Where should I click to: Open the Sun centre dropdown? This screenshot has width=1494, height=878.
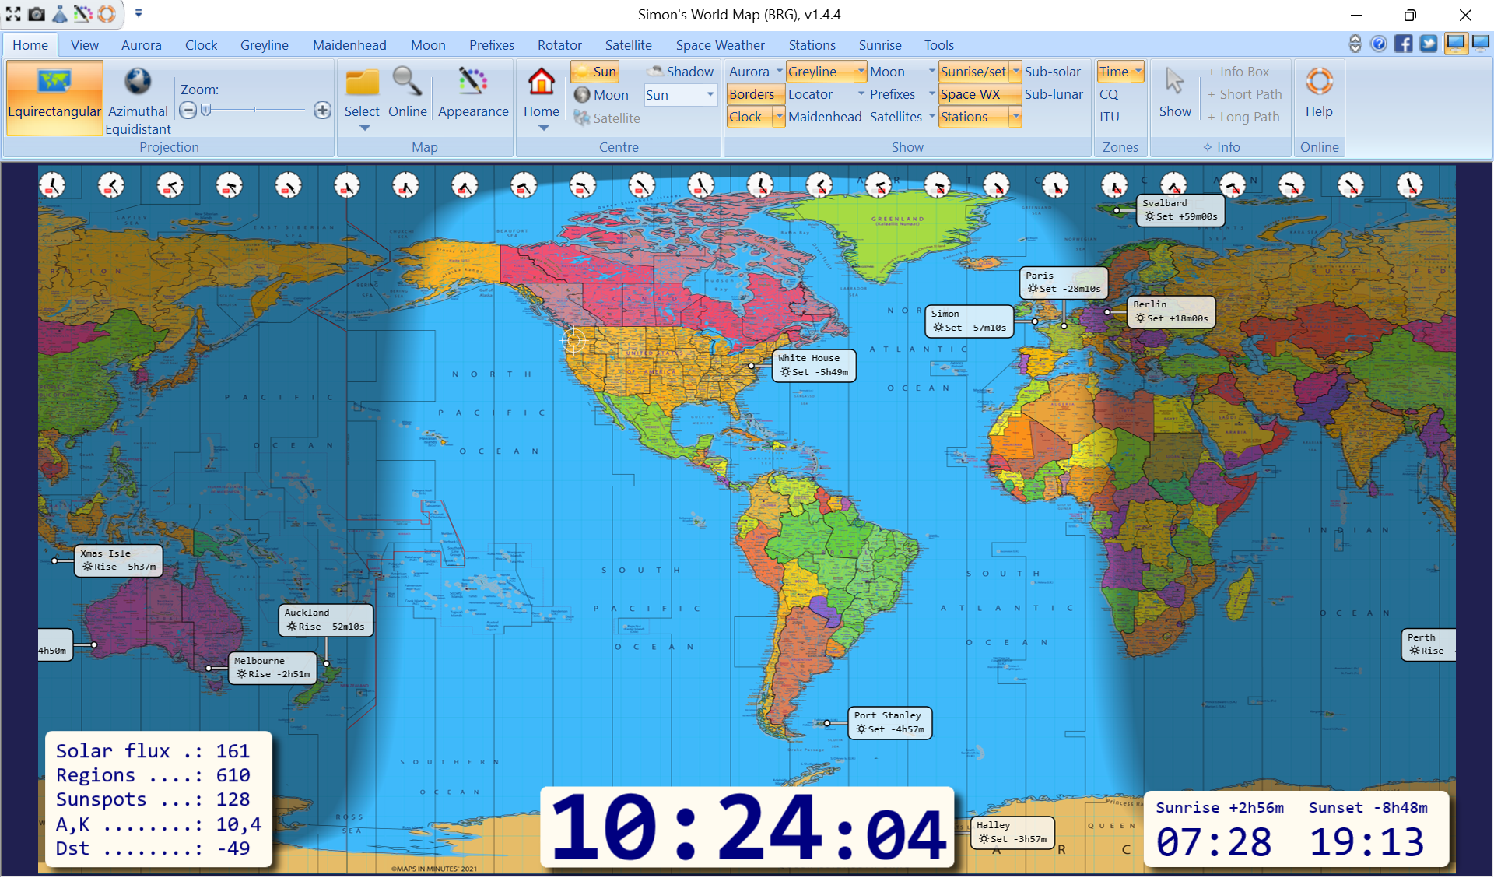(710, 94)
